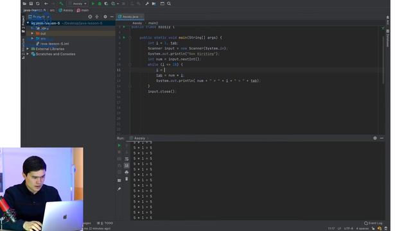Toggle Soft-Wrap in Run console
Viewport: 411px width, 231px height.
click(127, 158)
